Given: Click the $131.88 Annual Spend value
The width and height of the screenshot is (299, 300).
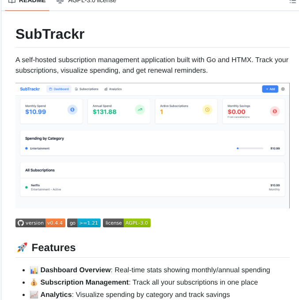Looking at the screenshot, I should (x=105, y=112).
